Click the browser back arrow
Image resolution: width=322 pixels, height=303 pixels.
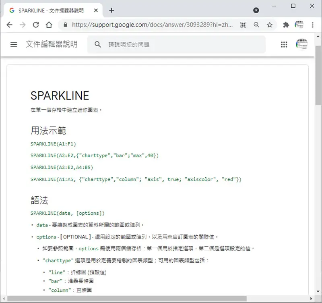[x=9, y=25]
